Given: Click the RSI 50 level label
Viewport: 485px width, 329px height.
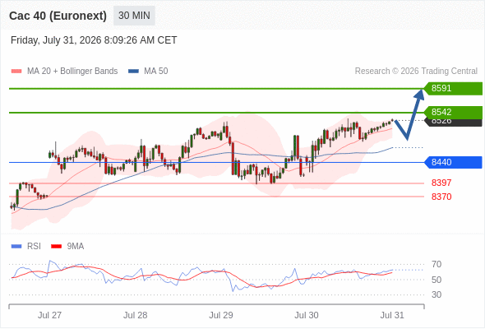Looking at the screenshot, I should 436,280.
